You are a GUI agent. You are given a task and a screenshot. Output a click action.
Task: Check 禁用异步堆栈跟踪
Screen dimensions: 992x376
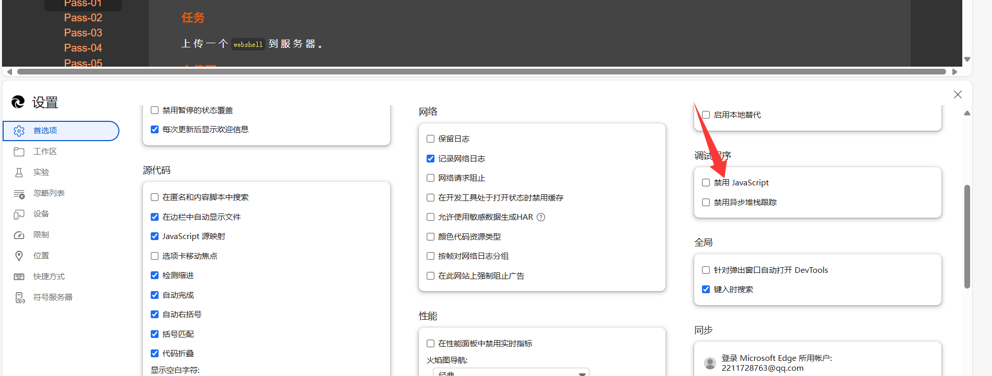pyautogui.click(x=706, y=203)
